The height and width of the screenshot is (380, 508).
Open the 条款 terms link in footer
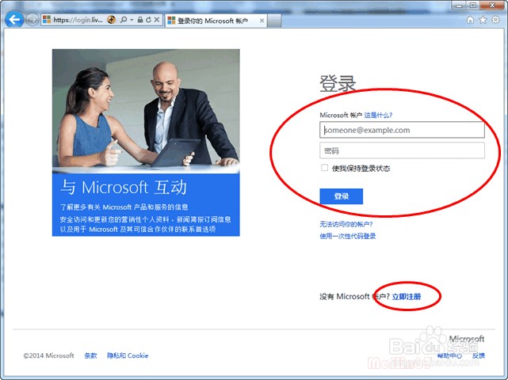click(90, 355)
